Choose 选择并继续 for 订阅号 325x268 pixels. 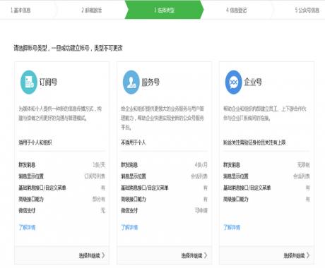[x=92, y=255]
